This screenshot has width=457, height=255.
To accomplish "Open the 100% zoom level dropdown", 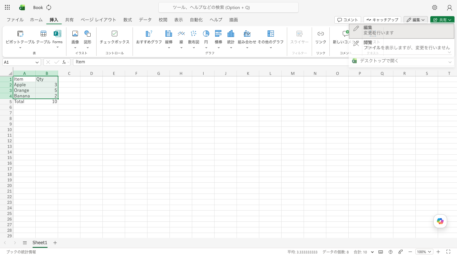I will pyautogui.click(x=424, y=252).
